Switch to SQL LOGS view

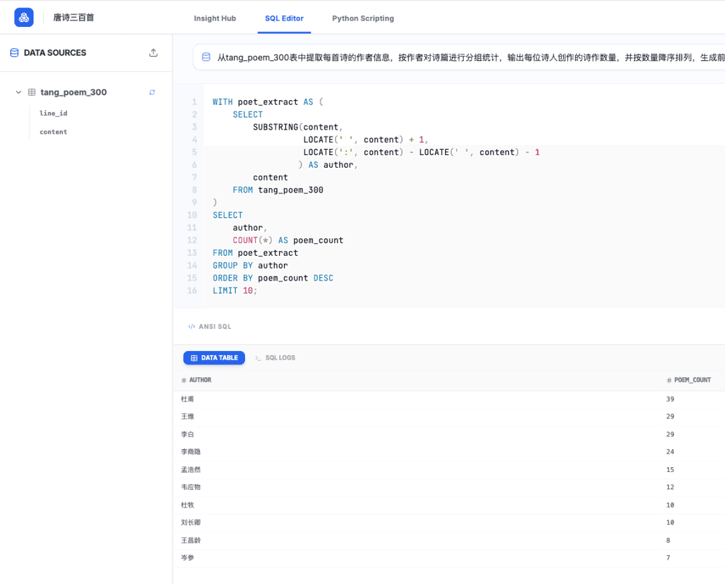click(x=275, y=358)
